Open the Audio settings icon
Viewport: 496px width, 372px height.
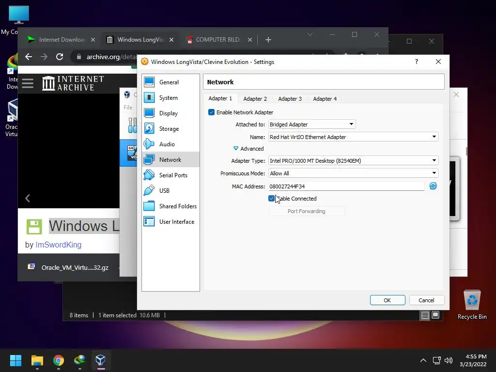[x=149, y=144]
